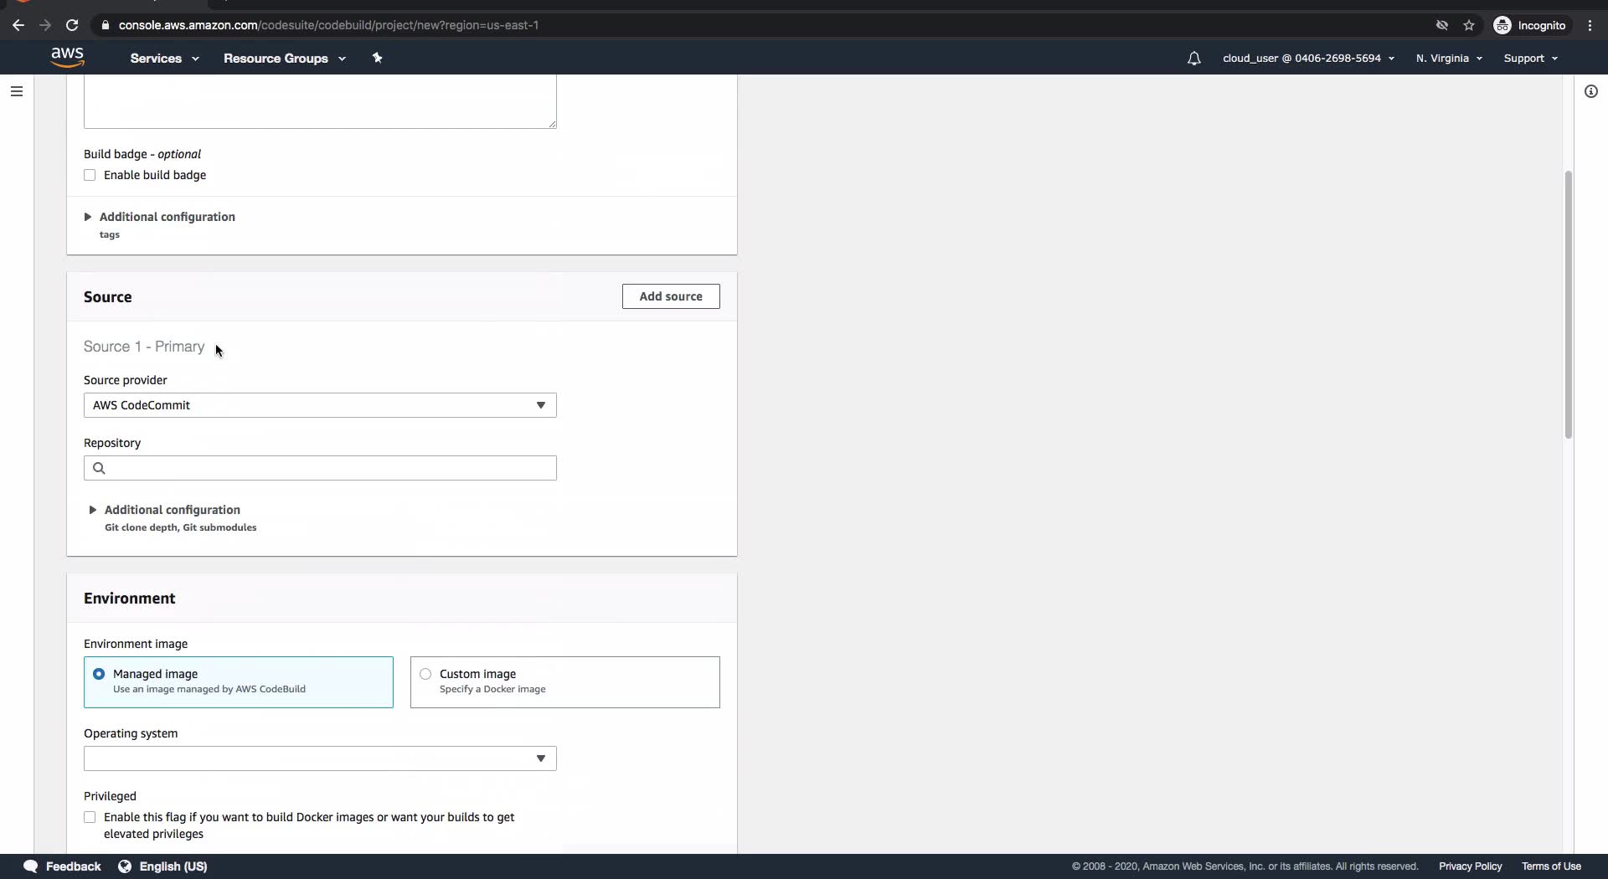Select Managed image radio option
Image resolution: width=1608 pixels, height=879 pixels.
[x=99, y=674]
